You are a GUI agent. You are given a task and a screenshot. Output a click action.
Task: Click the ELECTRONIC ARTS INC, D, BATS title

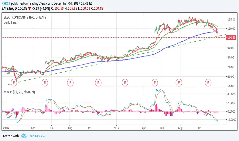coord(25,17)
